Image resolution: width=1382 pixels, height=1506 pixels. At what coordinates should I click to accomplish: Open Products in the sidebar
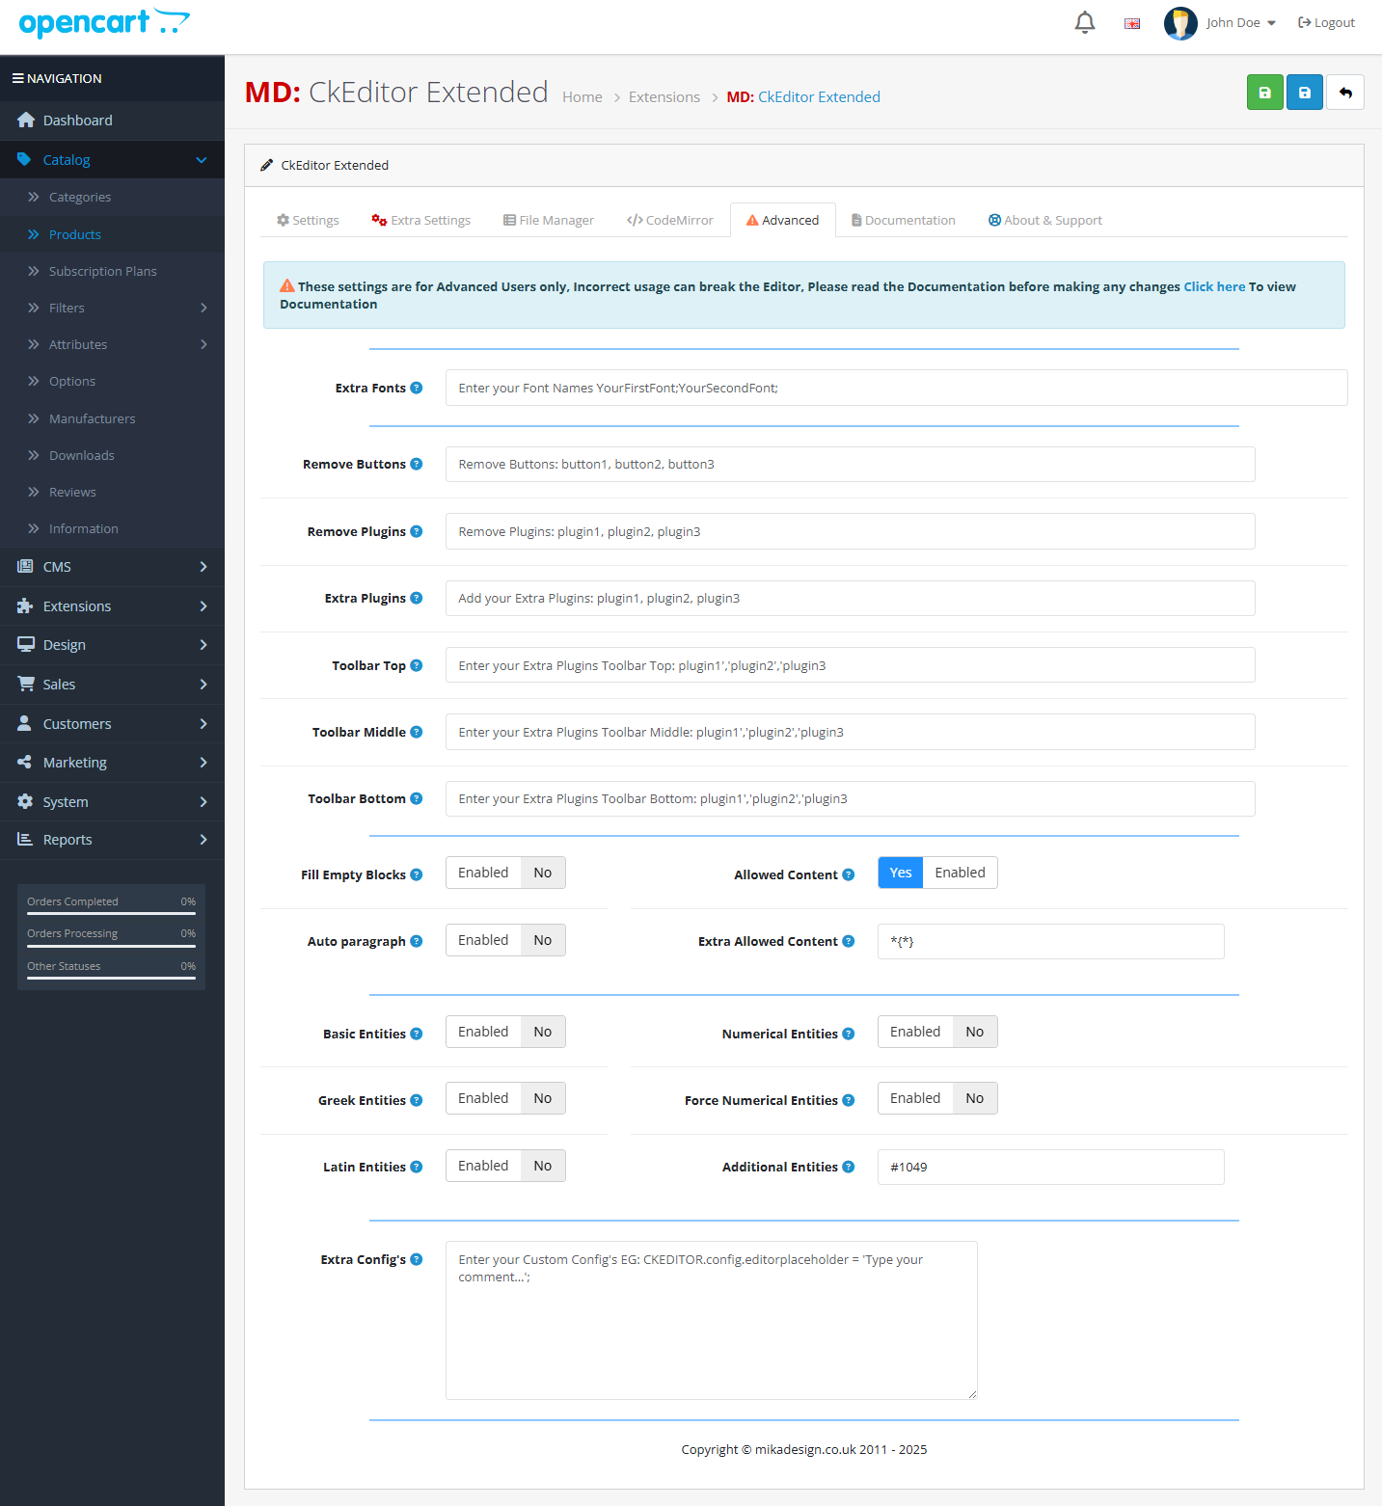click(x=112, y=234)
